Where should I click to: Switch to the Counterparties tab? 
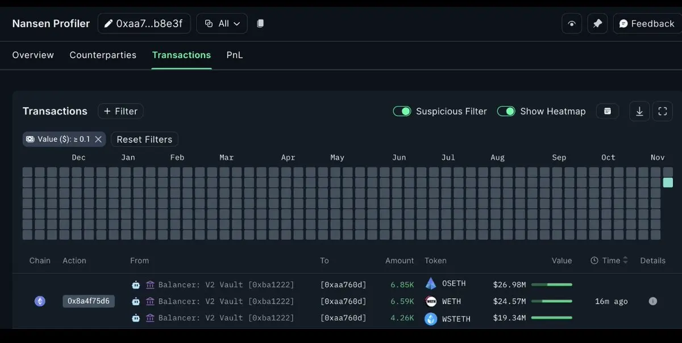pos(103,55)
